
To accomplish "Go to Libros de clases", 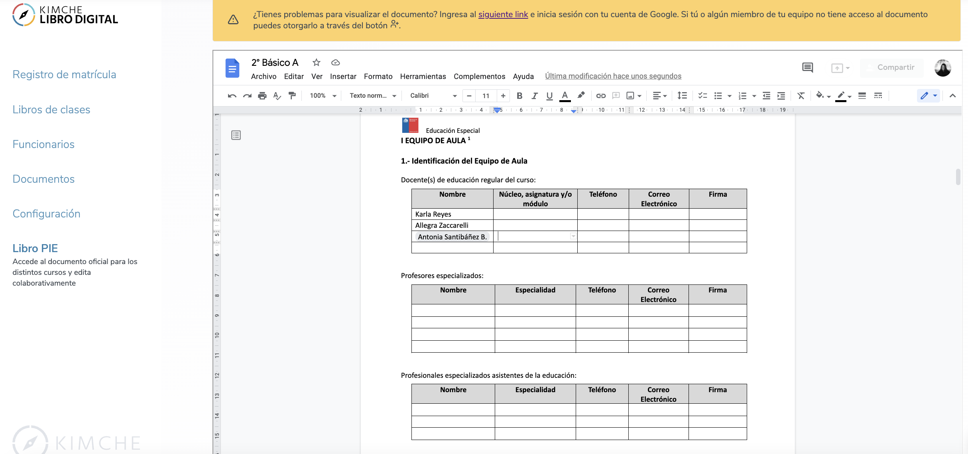I will point(51,109).
